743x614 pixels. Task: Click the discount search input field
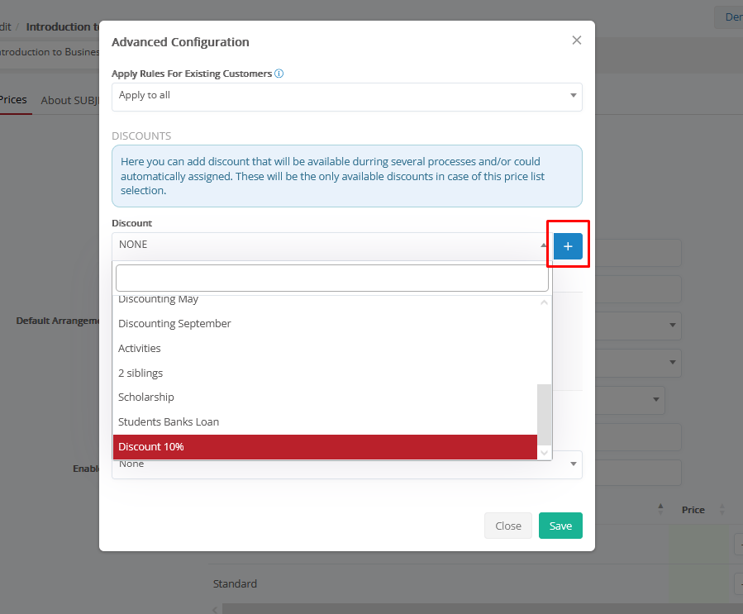point(331,278)
